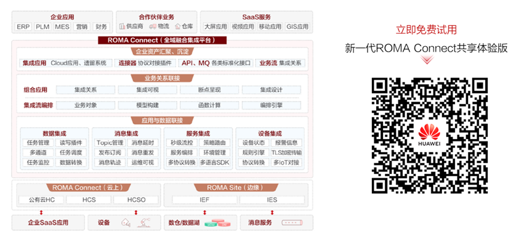Click the supplier building icon beside 供应商
Image resolution: width=532 pixels, height=246 pixels.
click(123, 26)
